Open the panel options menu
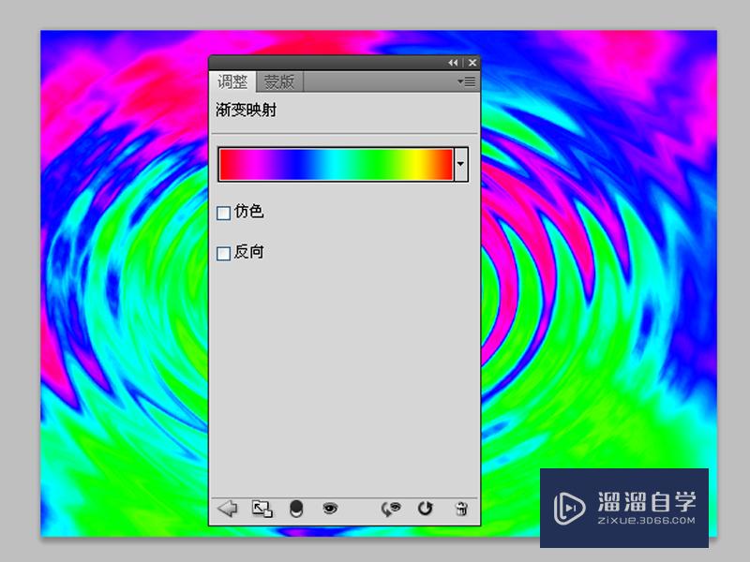Screen dimensions: 750x562 [x=467, y=81]
